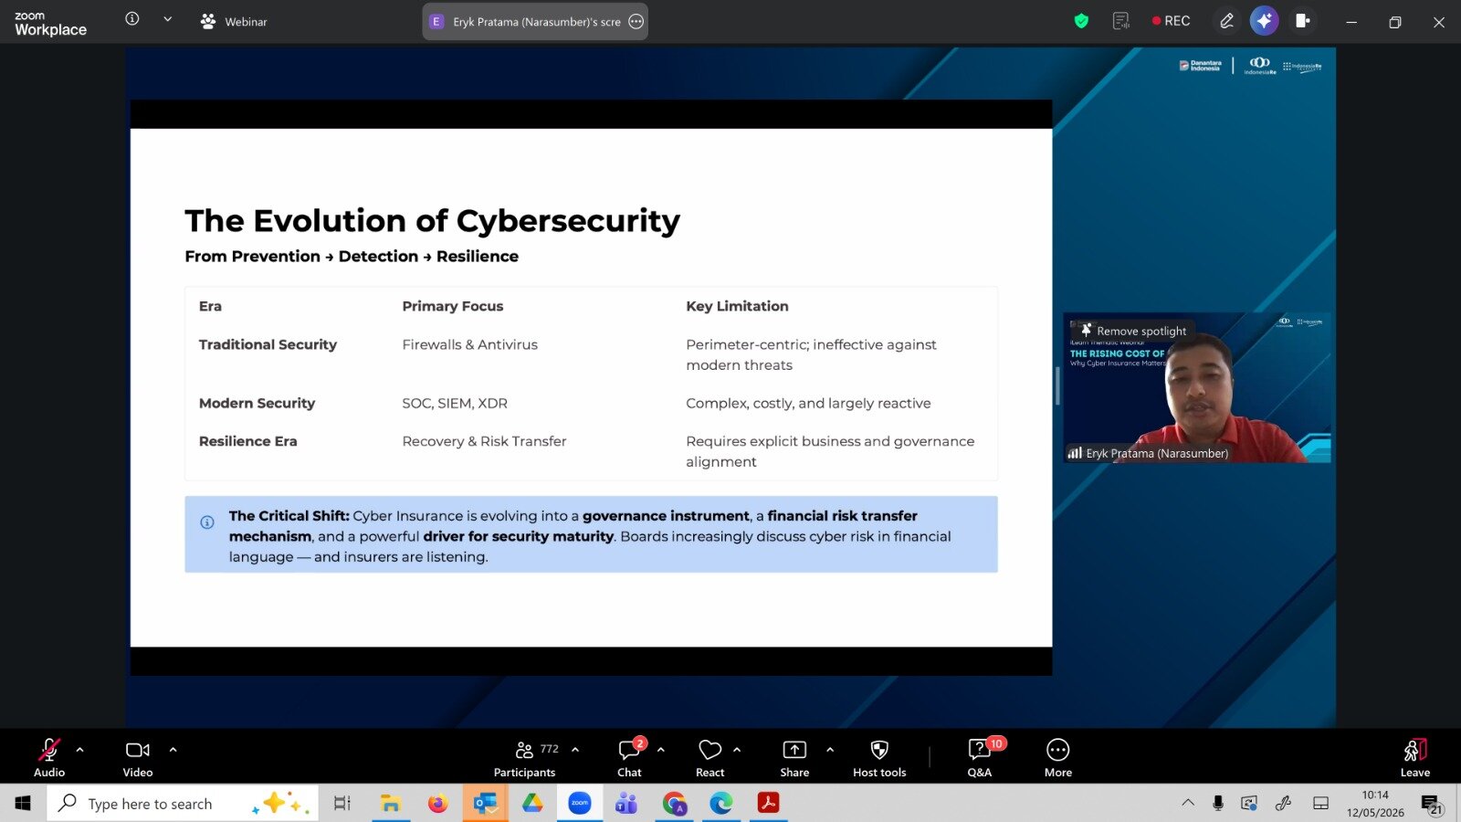Open Chrome from taskbar
Image resolution: width=1461 pixels, height=822 pixels.
tap(674, 803)
